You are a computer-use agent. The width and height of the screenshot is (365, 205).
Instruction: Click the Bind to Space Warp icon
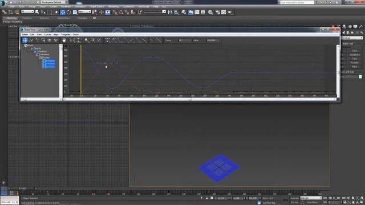point(17,12)
